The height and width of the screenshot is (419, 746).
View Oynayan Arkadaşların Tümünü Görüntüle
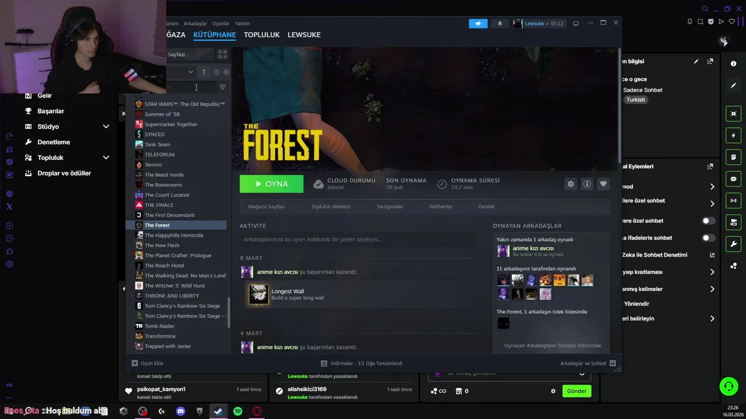click(x=553, y=346)
